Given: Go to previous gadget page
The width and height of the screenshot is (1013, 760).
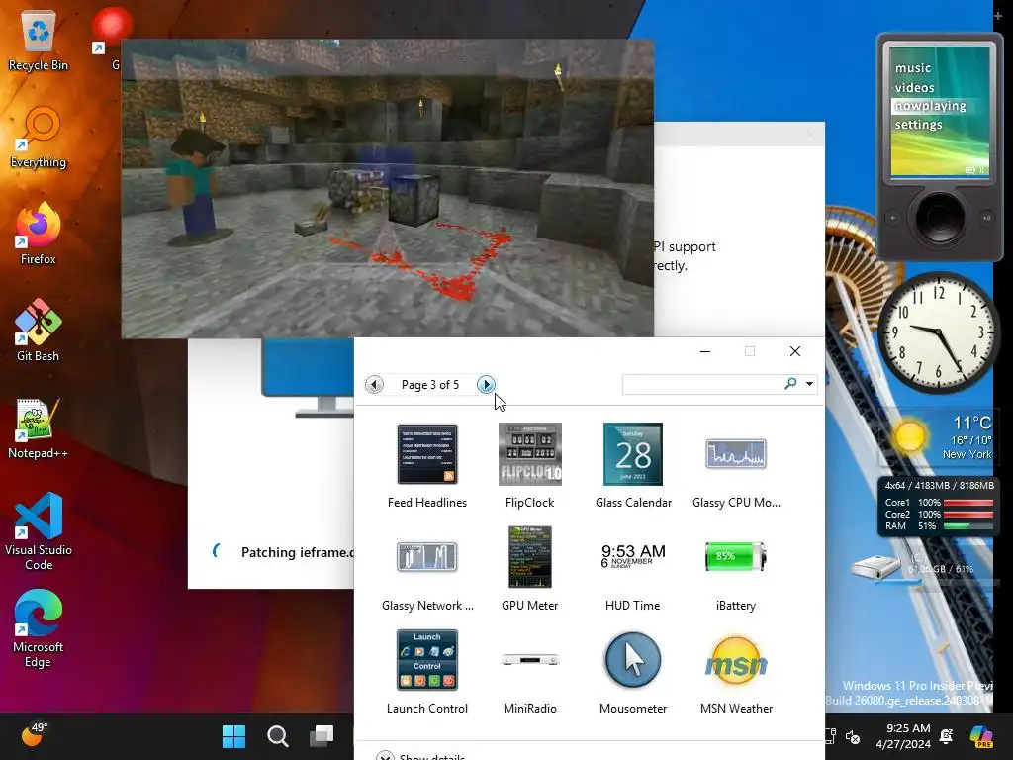Looking at the screenshot, I should [374, 385].
